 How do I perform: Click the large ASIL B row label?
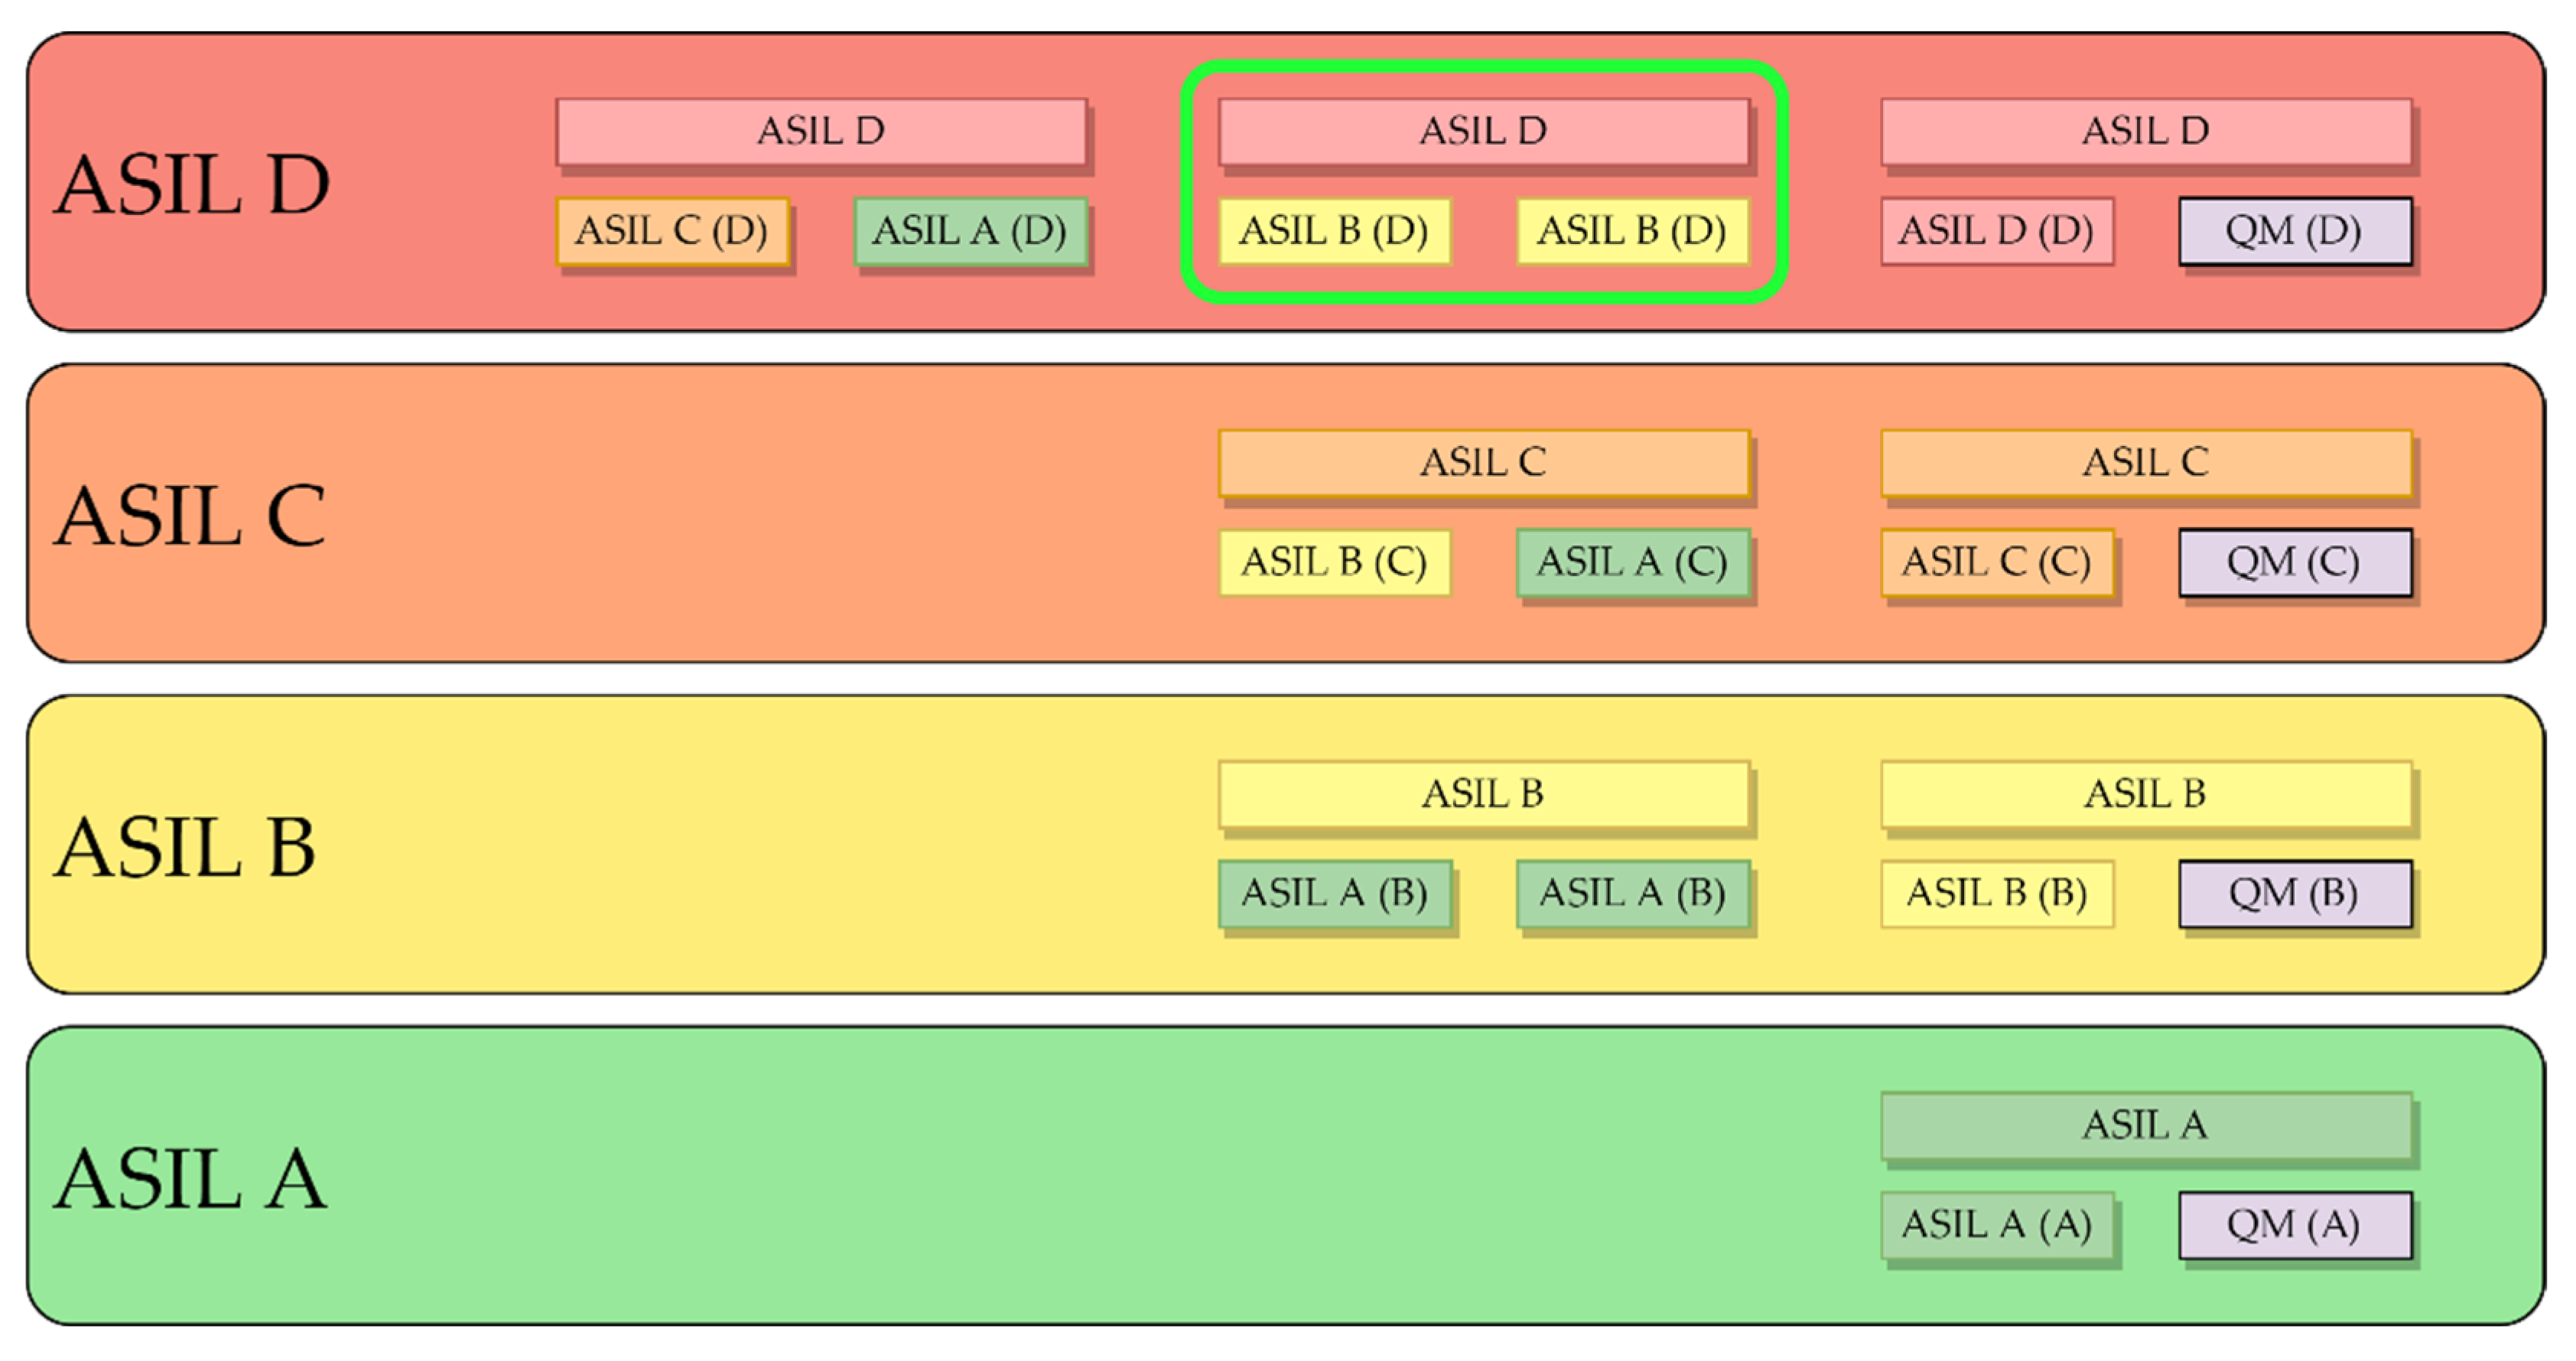[x=185, y=847]
